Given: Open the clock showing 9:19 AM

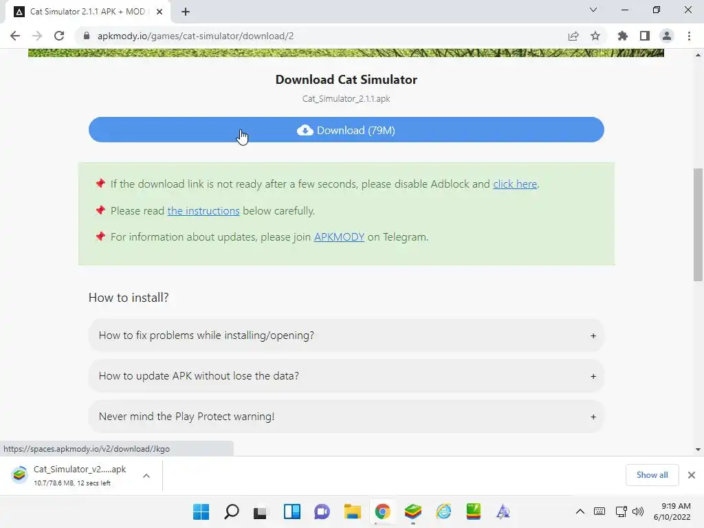Looking at the screenshot, I should point(672,511).
